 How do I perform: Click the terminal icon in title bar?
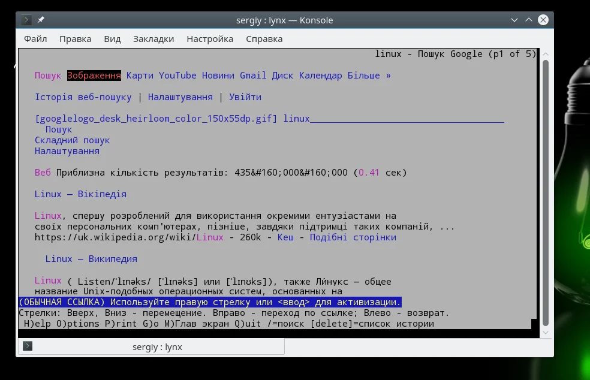pyautogui.click(x=26, y=20)
